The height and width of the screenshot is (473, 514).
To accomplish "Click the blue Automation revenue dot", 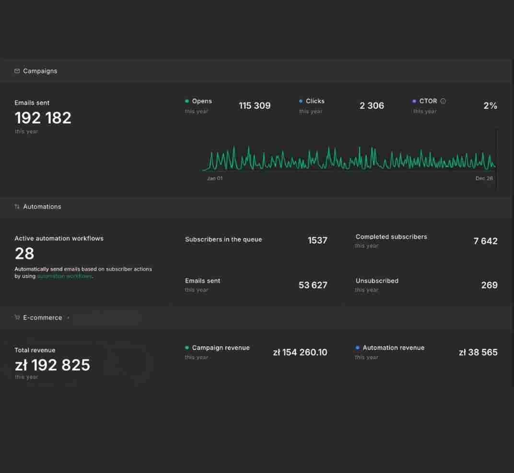I will tap(357, 348).
